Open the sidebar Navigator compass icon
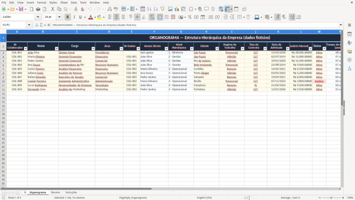The width and height of the screenshot is (355, 200). [x=349, y=60]
